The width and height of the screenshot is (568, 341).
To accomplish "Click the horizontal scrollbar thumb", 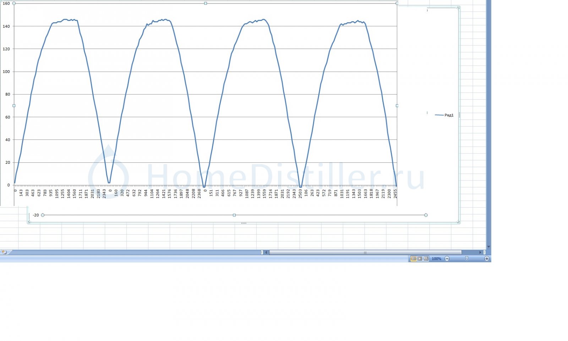I will tap(365, 252).
